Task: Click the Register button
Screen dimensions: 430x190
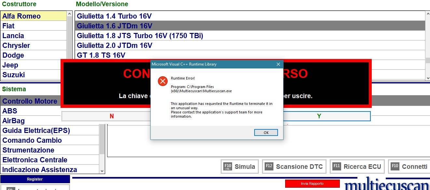Action: tap(35, 179)
